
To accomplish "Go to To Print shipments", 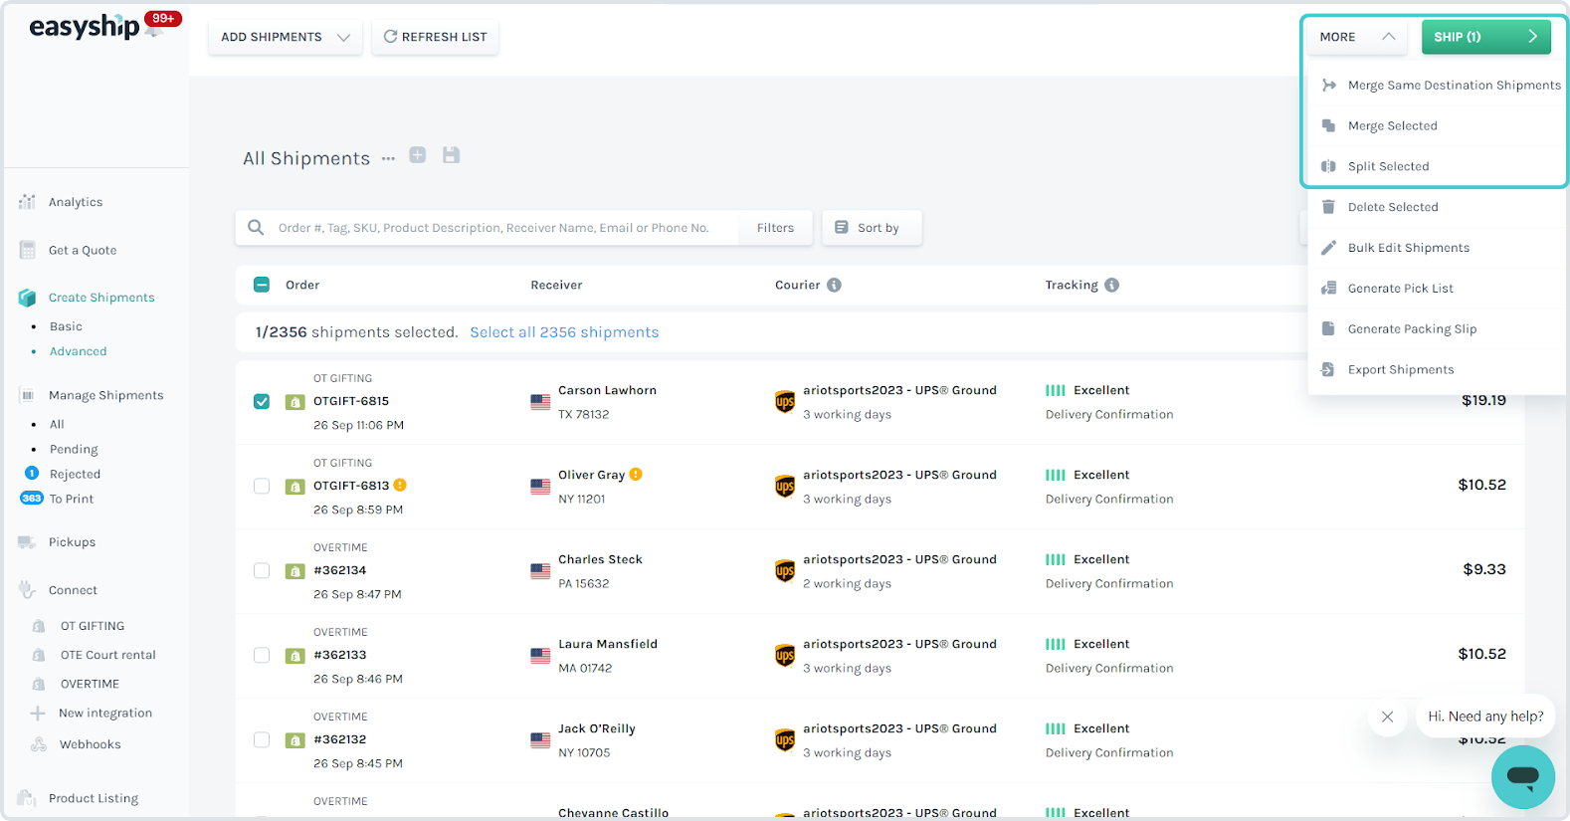I will click(72, 500).
